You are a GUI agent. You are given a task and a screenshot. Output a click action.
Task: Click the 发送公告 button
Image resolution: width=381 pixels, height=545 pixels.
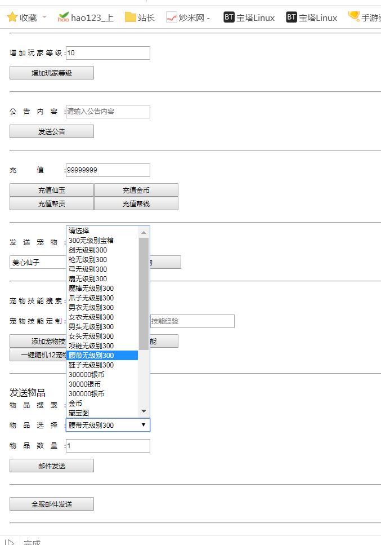52,131
